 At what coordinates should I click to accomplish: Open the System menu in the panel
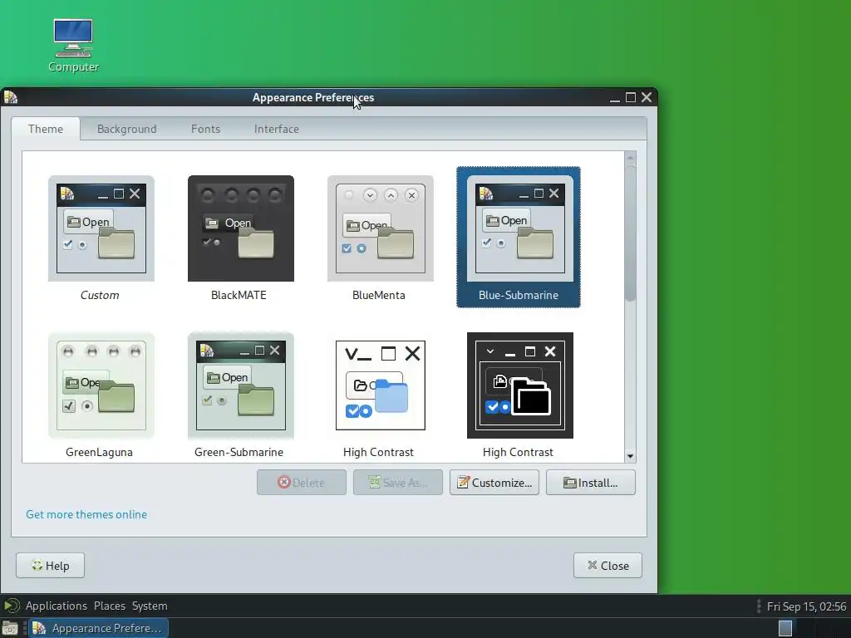[x=150, y=606]
